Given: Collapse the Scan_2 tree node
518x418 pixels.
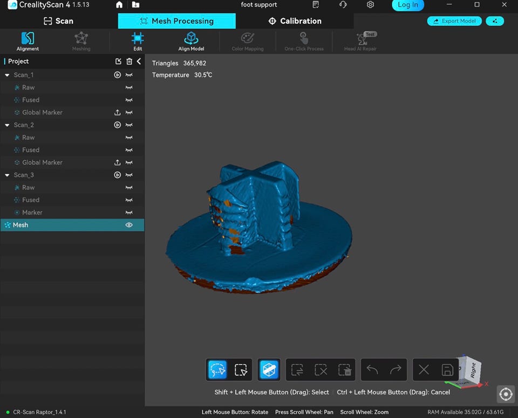Looking at the screenshot, I should [7, 125].
